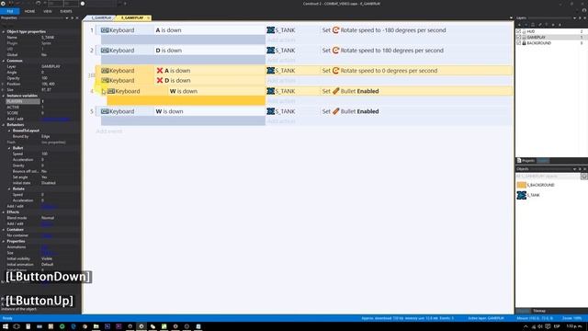
Task: Click inverted X on 'A is down' condition
Action: click(160, 71)
